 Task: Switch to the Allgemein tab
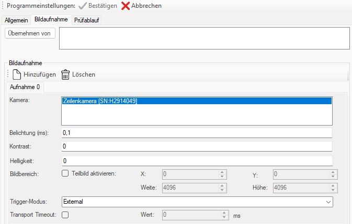pos(15,20)
